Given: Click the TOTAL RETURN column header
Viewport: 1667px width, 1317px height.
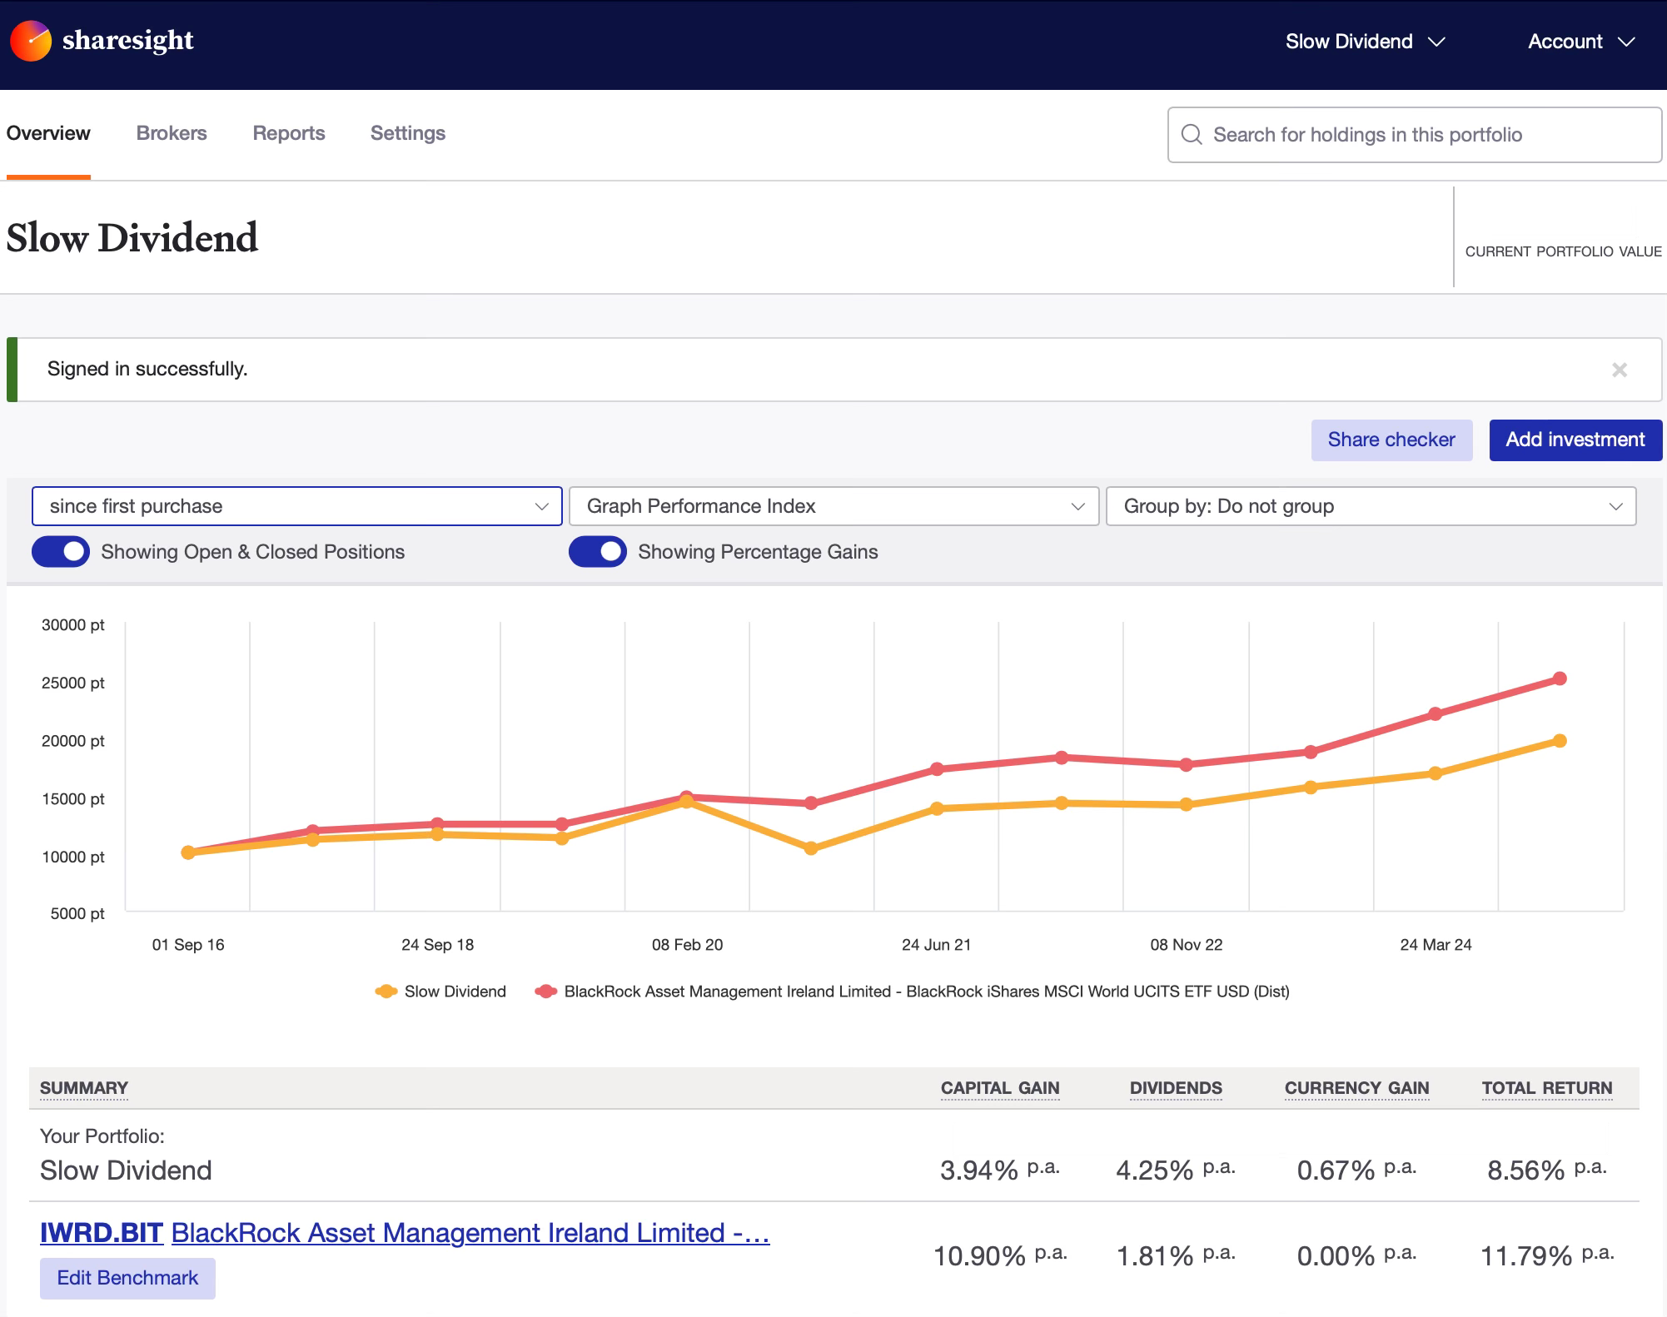Looking at the screenshot, I should point(1547,1088).
